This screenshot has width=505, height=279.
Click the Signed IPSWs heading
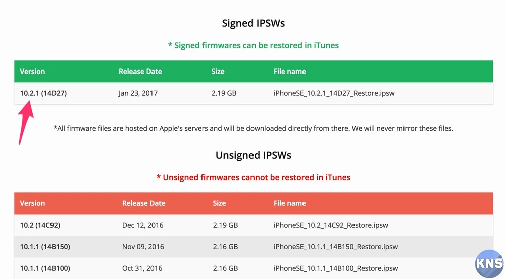[x=254, y=23]
